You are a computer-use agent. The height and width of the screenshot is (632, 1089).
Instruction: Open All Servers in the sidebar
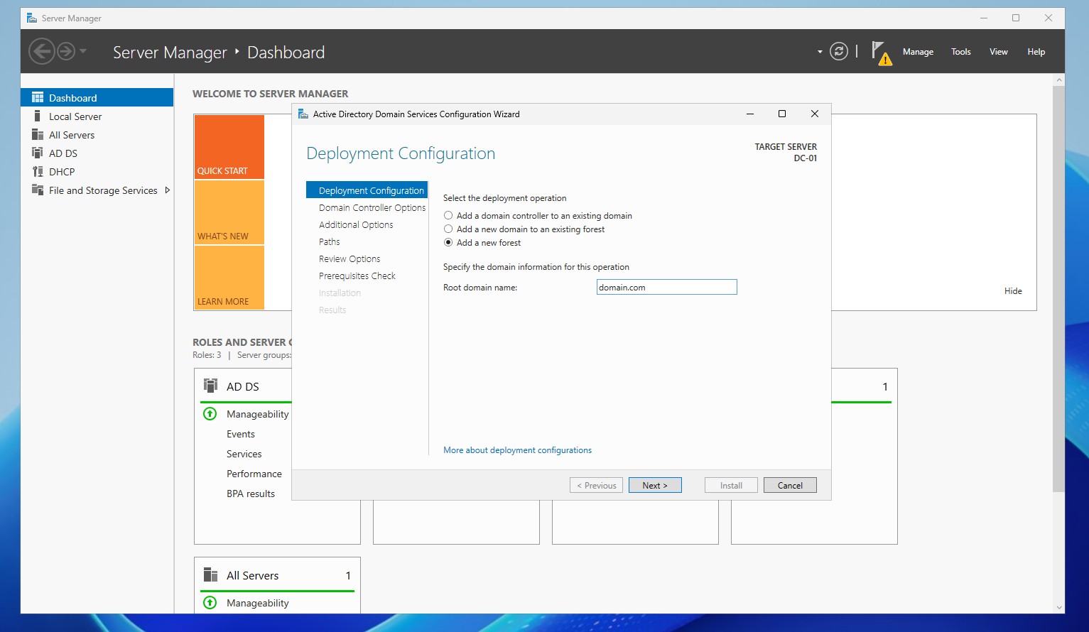pos(71,134)
